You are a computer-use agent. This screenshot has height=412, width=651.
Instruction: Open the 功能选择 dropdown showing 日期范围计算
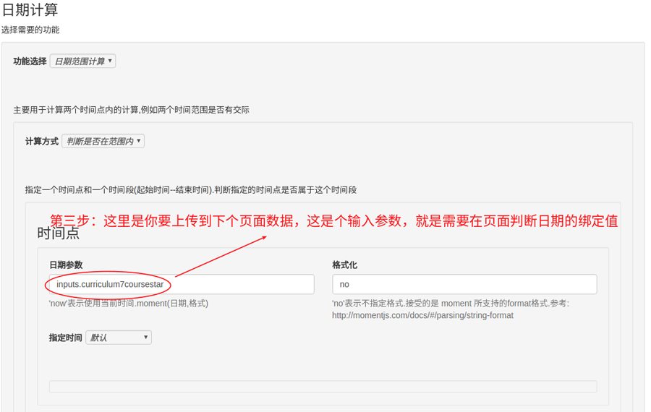82,61
